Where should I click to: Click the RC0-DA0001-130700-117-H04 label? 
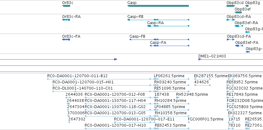click(115, 101)
